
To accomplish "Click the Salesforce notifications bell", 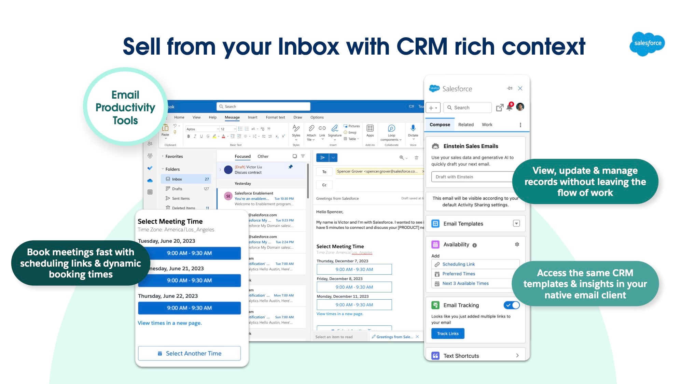I will (509, 107).
